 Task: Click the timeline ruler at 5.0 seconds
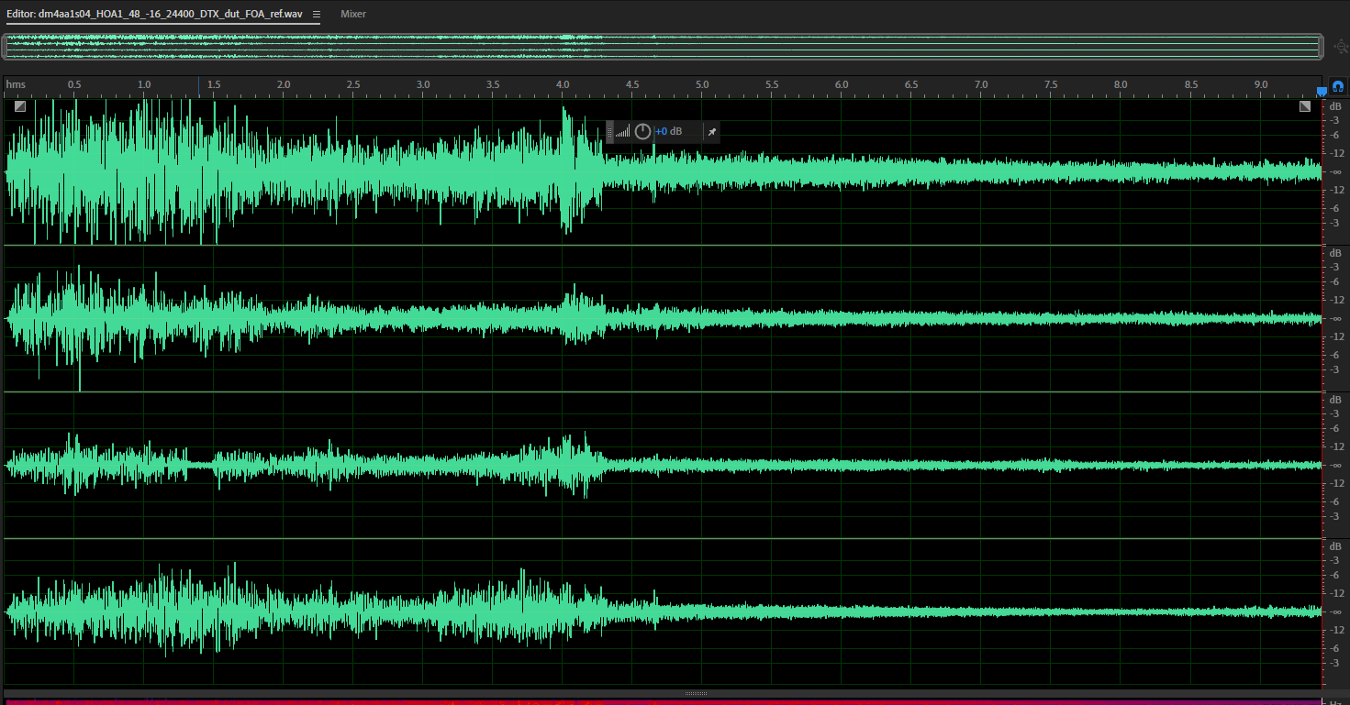702,85
